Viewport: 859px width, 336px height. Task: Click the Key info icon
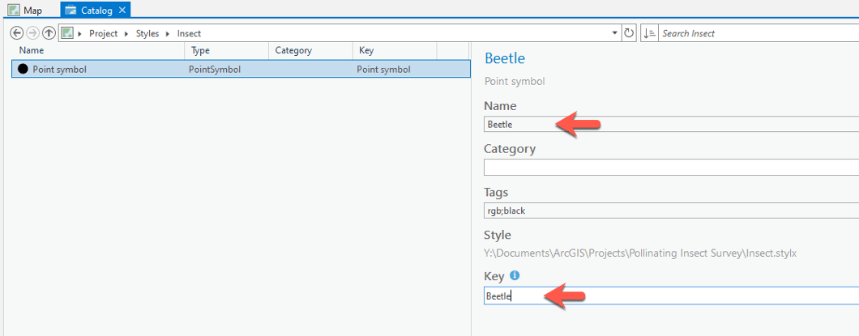[515, 276]
